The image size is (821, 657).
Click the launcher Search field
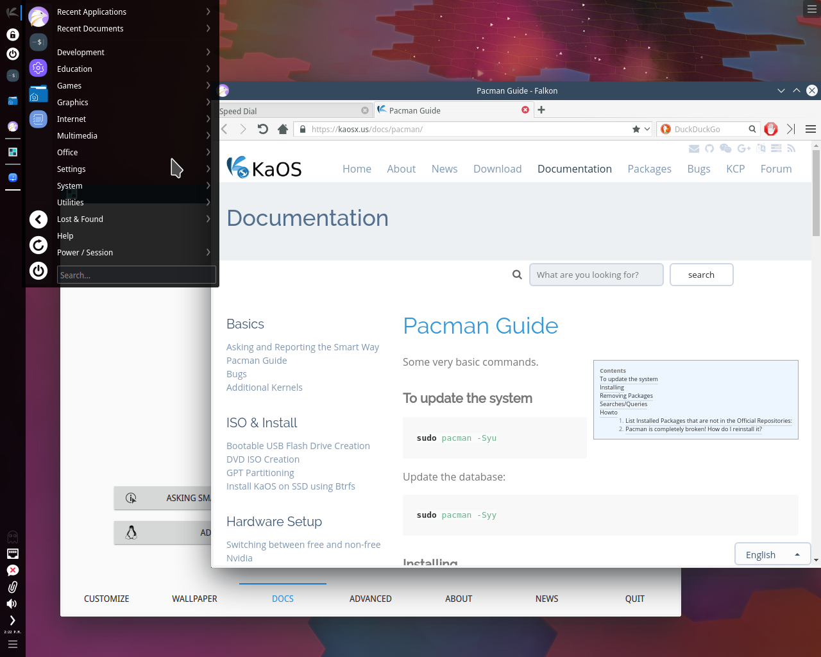(137, 275)
